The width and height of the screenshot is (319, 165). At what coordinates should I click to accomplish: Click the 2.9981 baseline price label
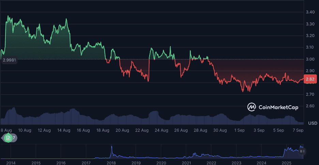coord(9,60)
